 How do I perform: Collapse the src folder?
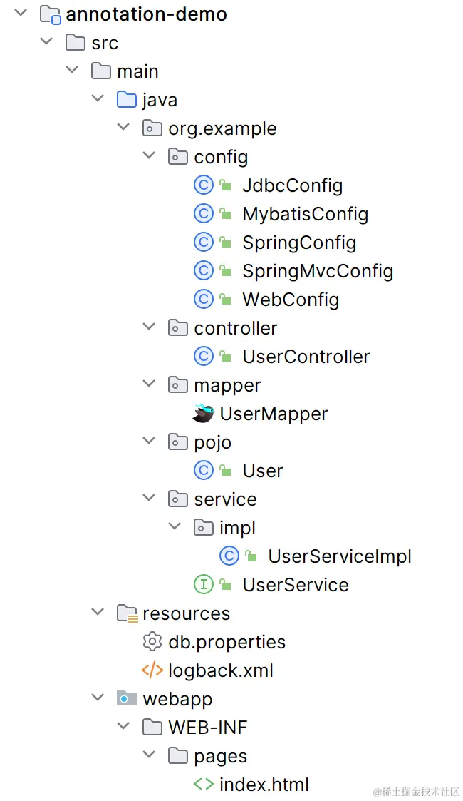click(46, 41)
